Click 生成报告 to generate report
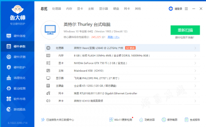 click(192, 120)
